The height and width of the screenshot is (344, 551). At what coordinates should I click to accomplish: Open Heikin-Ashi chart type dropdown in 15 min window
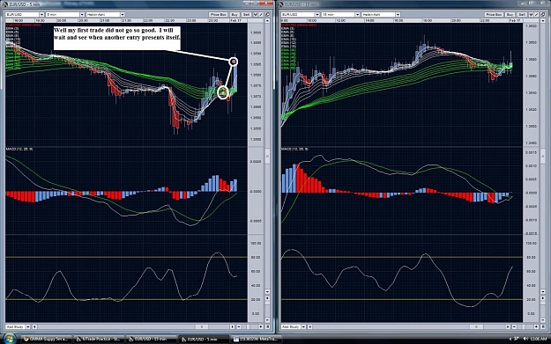coord(381,15)
